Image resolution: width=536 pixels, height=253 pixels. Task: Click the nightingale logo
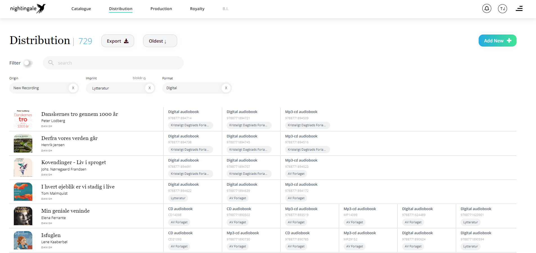point(28,8)
